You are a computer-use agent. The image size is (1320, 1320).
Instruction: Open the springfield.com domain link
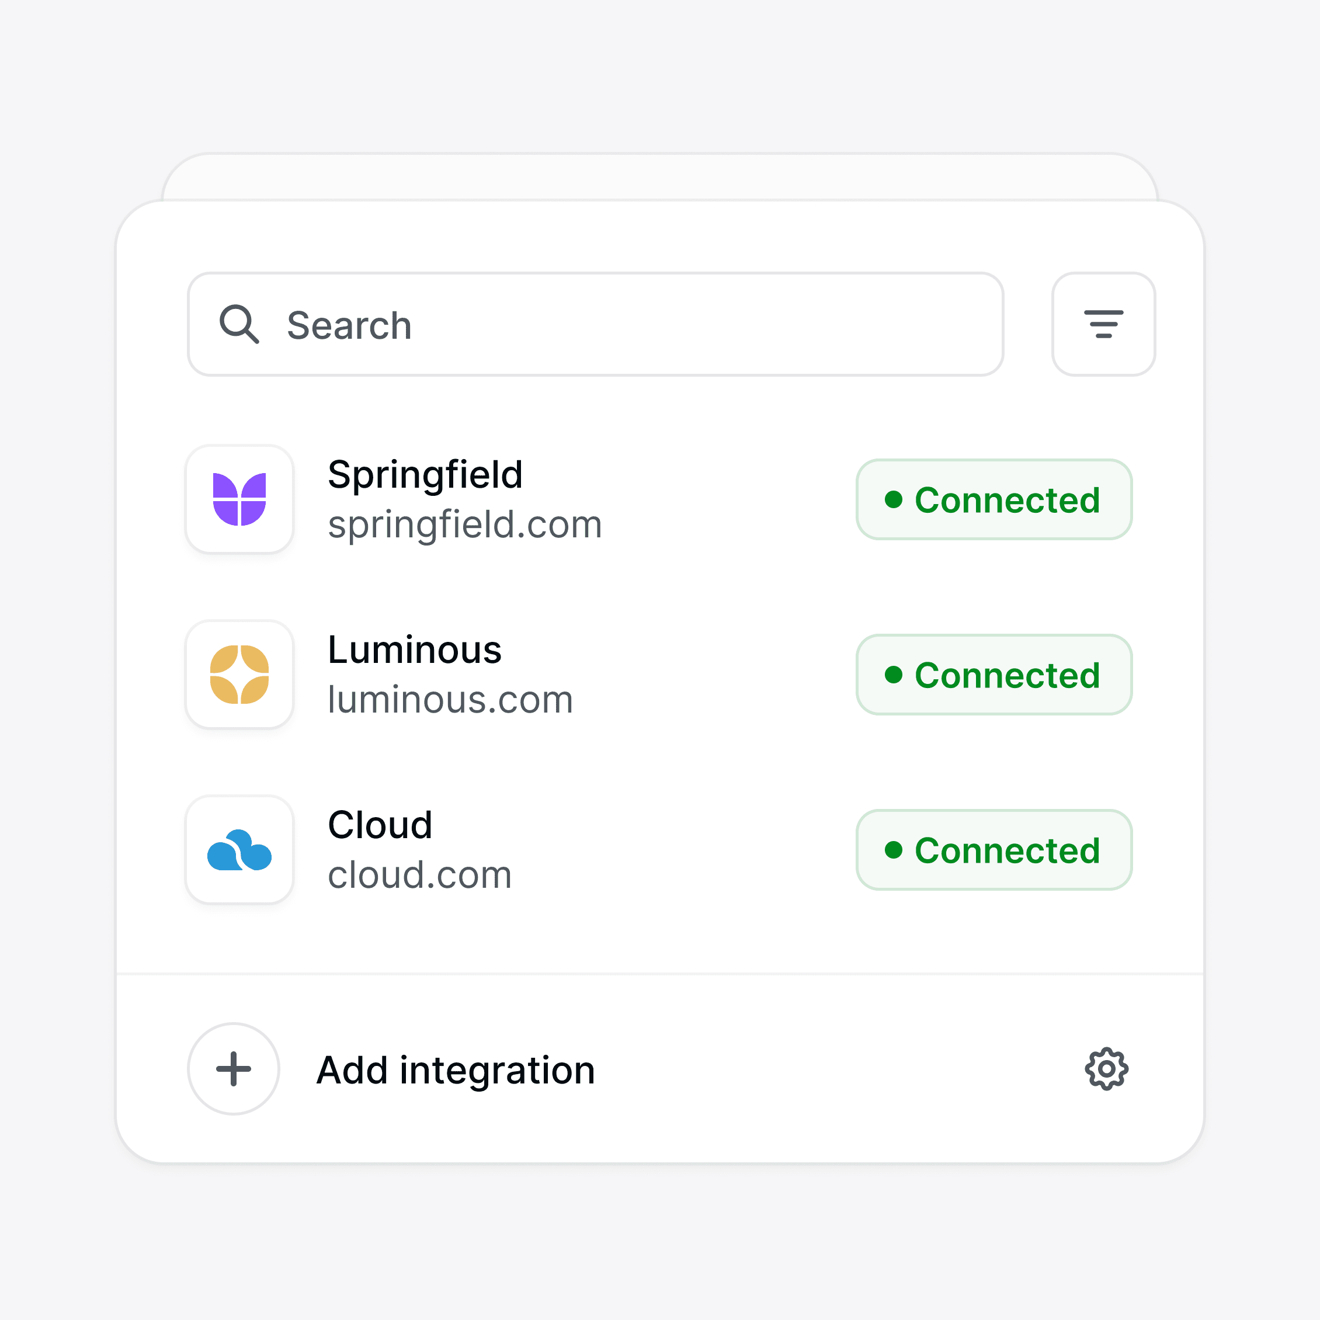pos(464,524)
